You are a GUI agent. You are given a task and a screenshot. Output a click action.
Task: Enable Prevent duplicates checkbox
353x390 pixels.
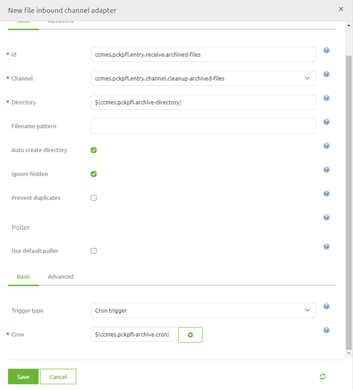tap(93, 198)
